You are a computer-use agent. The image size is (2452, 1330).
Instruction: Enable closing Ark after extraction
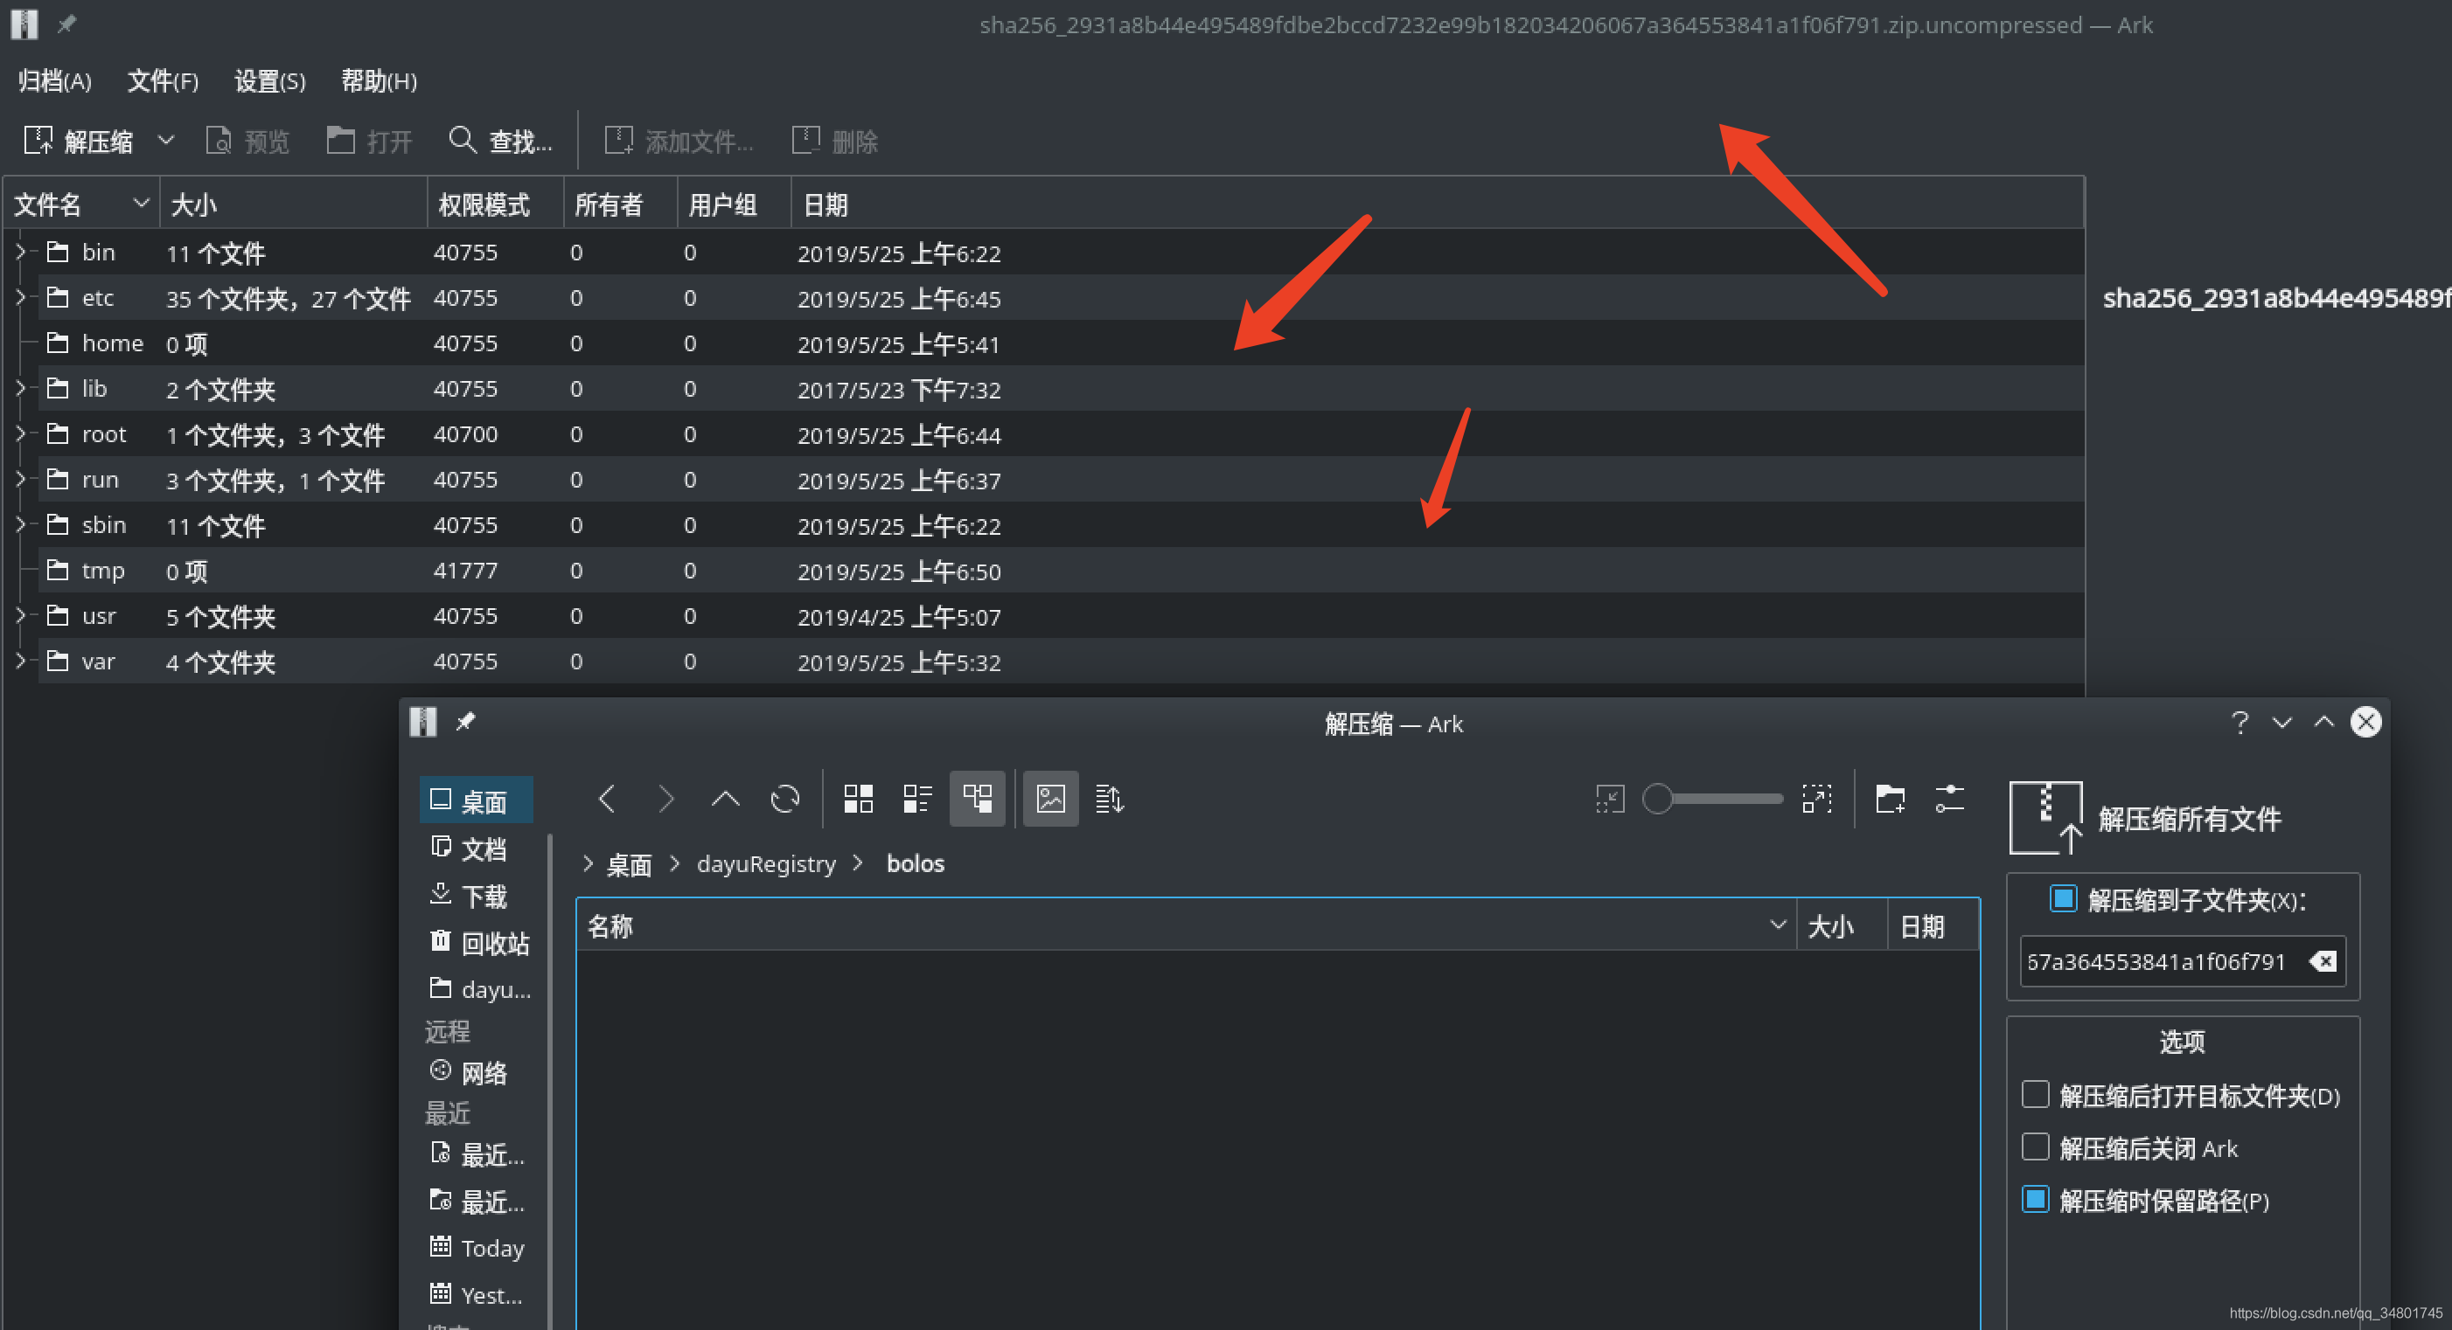point(2035,1147)
